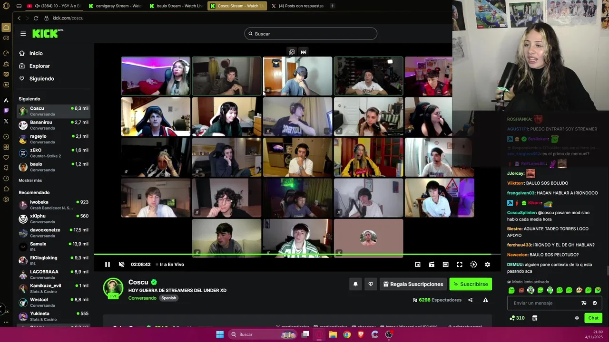Open Twitch icon in Opera sidebar
The image size is (609, 342).
coord(6,110)
